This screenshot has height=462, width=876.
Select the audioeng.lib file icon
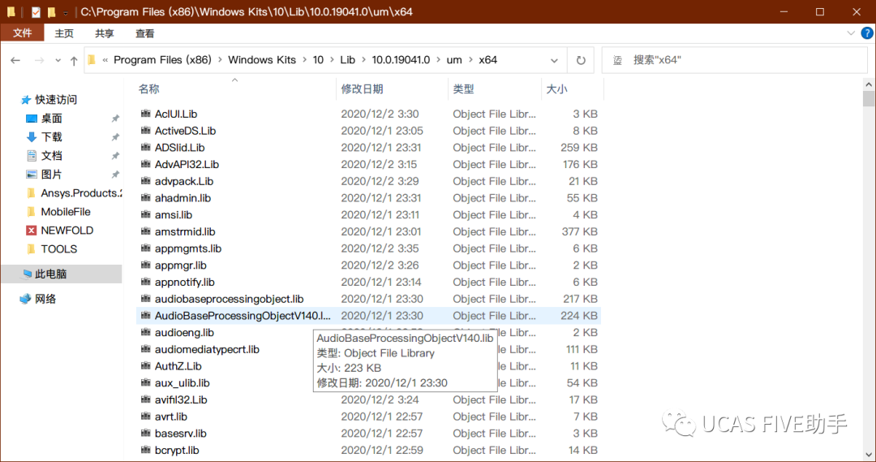[146, 332]
